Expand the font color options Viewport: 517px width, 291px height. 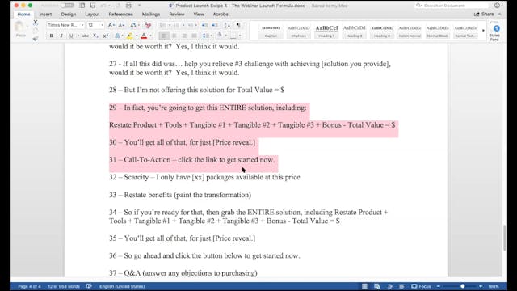coord(151,36)
